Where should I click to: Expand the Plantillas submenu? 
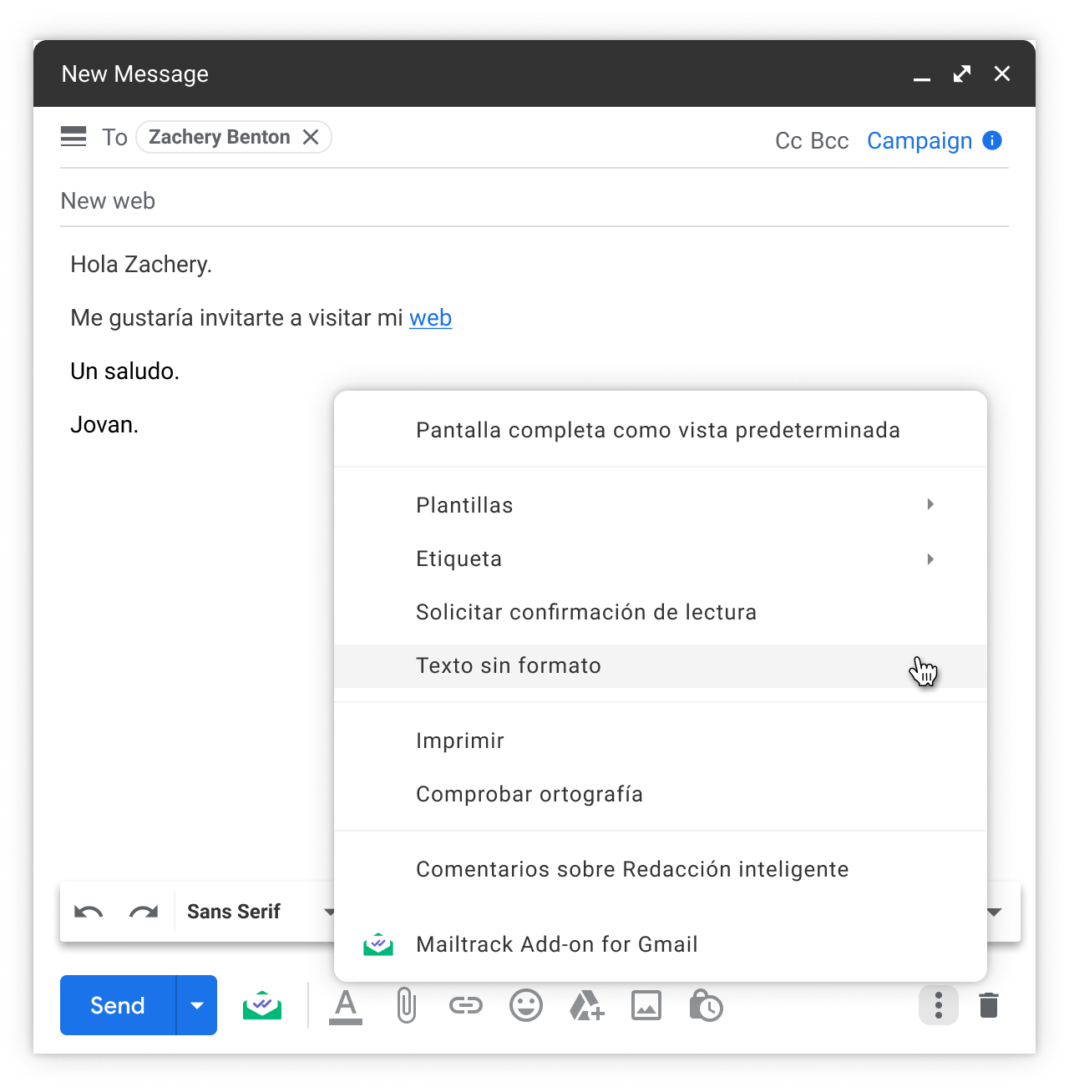pos(464,506)
